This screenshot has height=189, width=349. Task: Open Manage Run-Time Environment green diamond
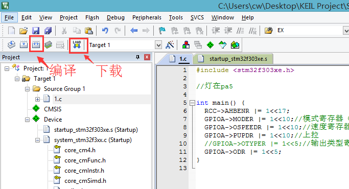coord(210,45)
